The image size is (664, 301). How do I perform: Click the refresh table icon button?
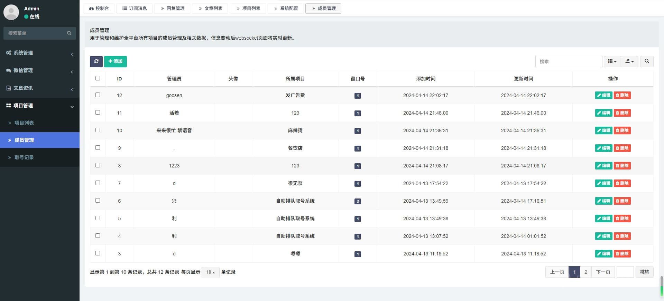click(96, 61)
